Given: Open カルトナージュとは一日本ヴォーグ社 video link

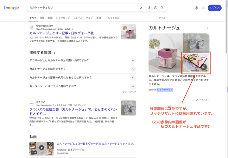Looking at the screenshot, I should click(96, 144).
